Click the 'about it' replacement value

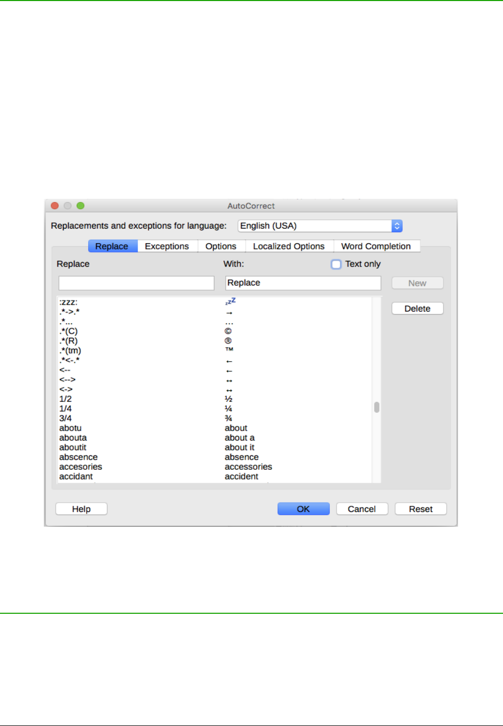coord(239,447)
